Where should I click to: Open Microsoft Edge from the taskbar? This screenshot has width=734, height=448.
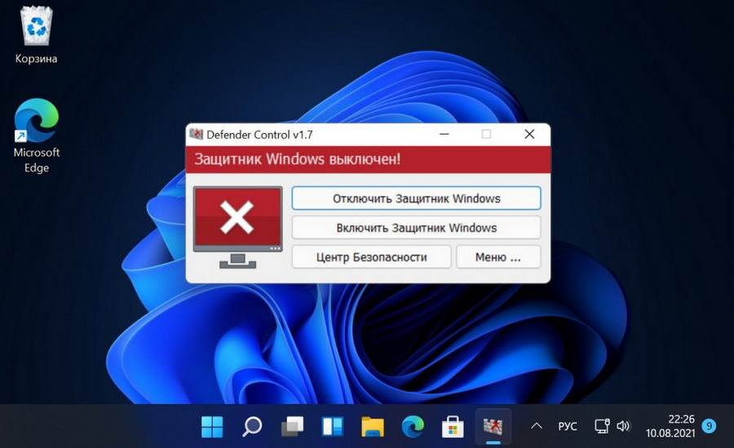[413, 426]
